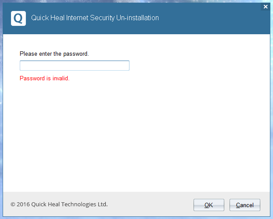
Task: Click the dialog title text
Action: pos(95,18)
